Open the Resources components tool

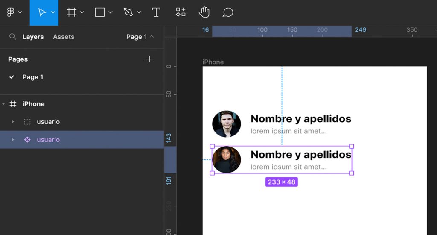pos(181,12)
